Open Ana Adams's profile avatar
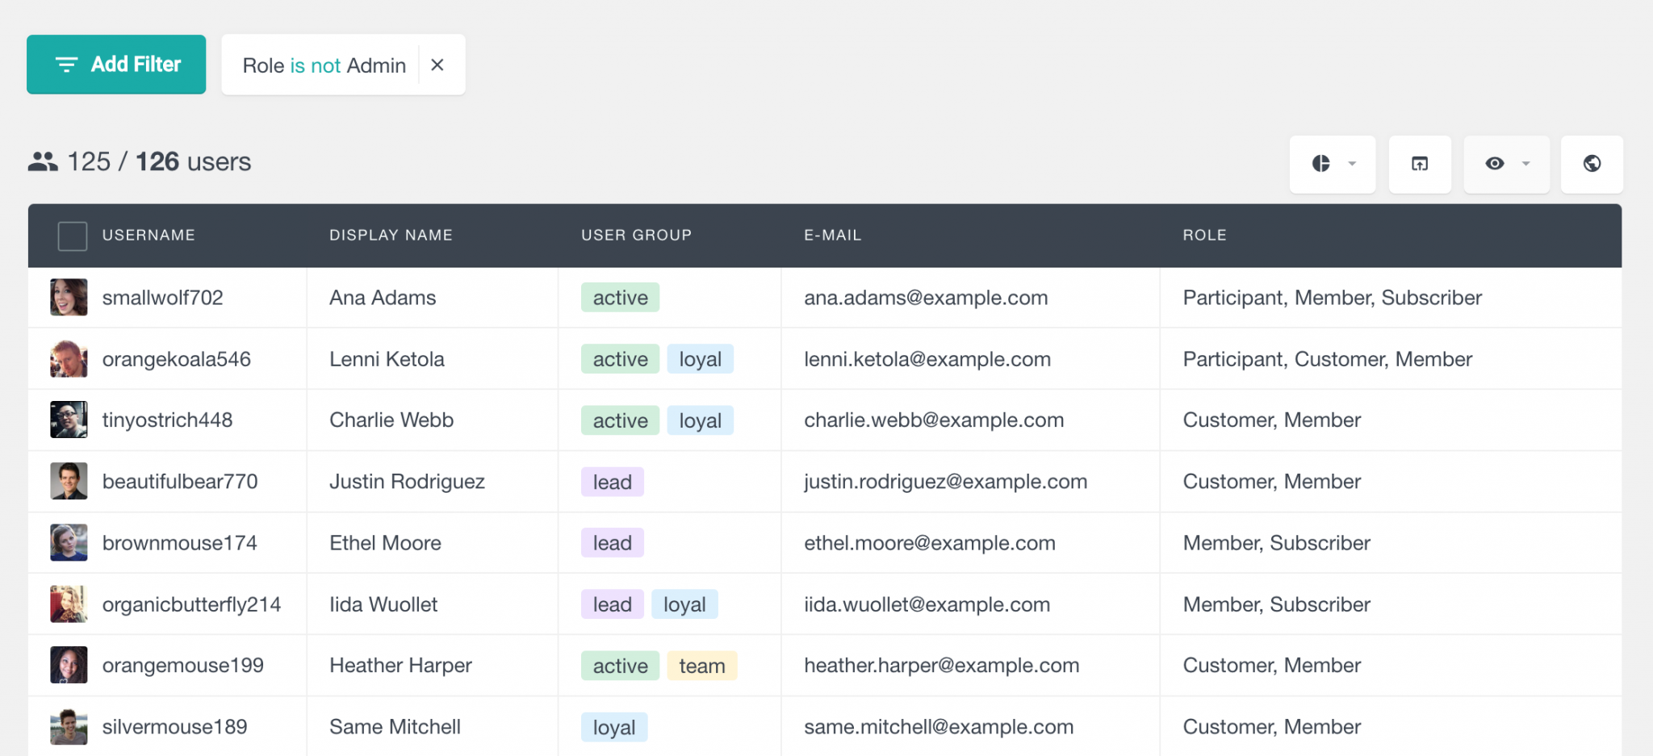The width and height of the screenshot is (1653, 756). tap(69, 297)
